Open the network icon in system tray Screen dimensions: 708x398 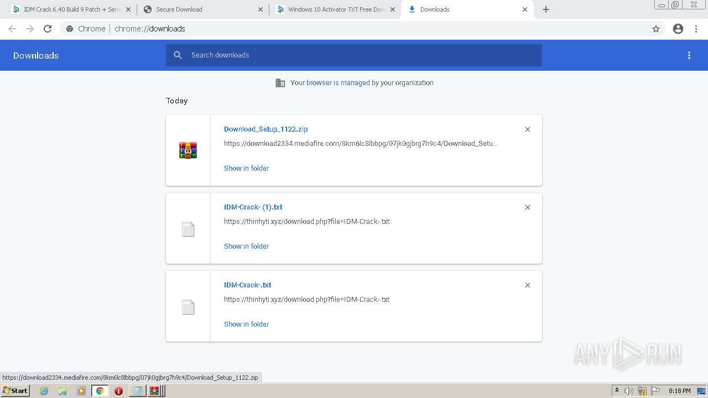click(x=642, y=391)
